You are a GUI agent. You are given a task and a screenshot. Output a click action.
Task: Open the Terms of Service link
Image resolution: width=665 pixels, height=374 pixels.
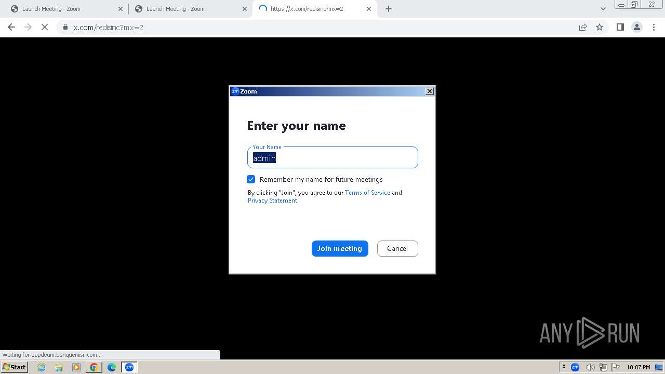click(367, 193)
